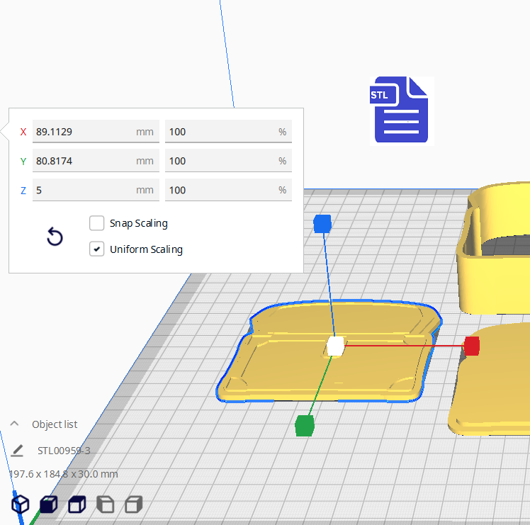530x525 pixels.
Task: Click the reset scaling arrow icon
Action: click(x=55, y=237)
